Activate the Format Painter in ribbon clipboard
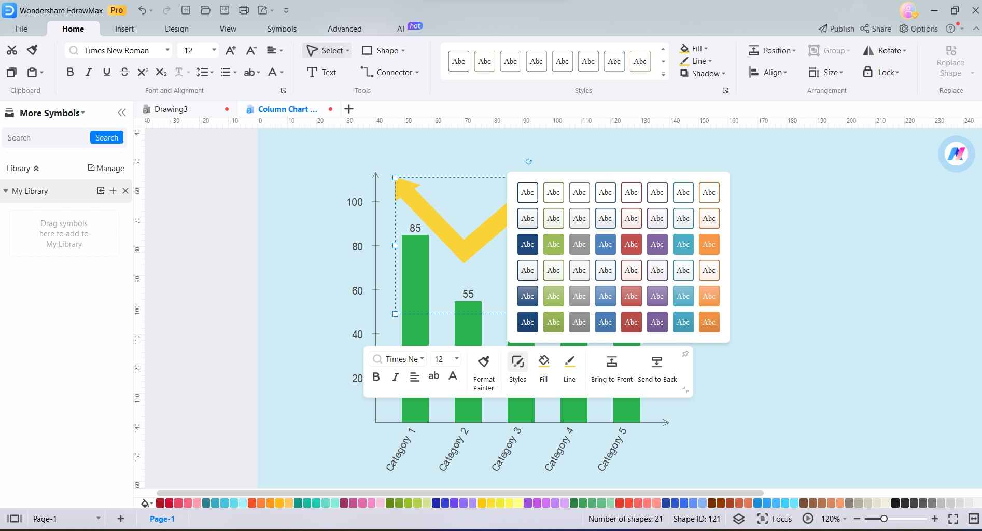Screen dimensions: 982x531 coord(32,50)
